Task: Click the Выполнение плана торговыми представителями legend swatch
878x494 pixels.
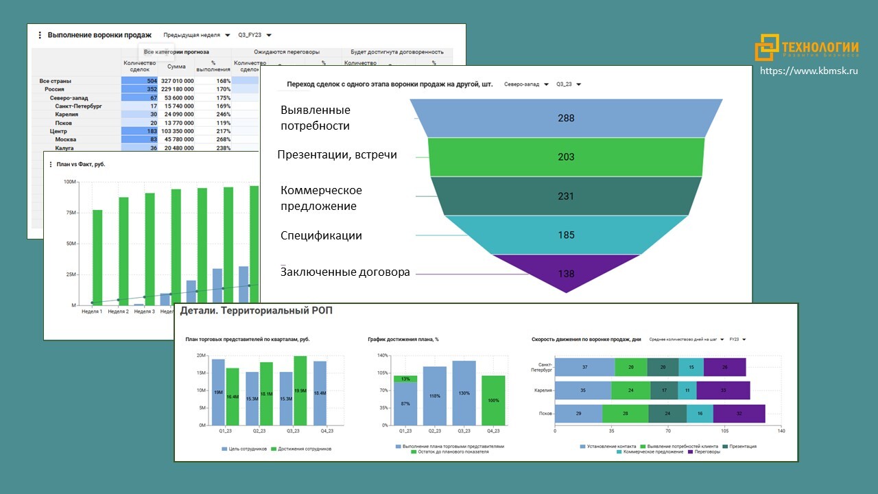Action: (399, 446)
